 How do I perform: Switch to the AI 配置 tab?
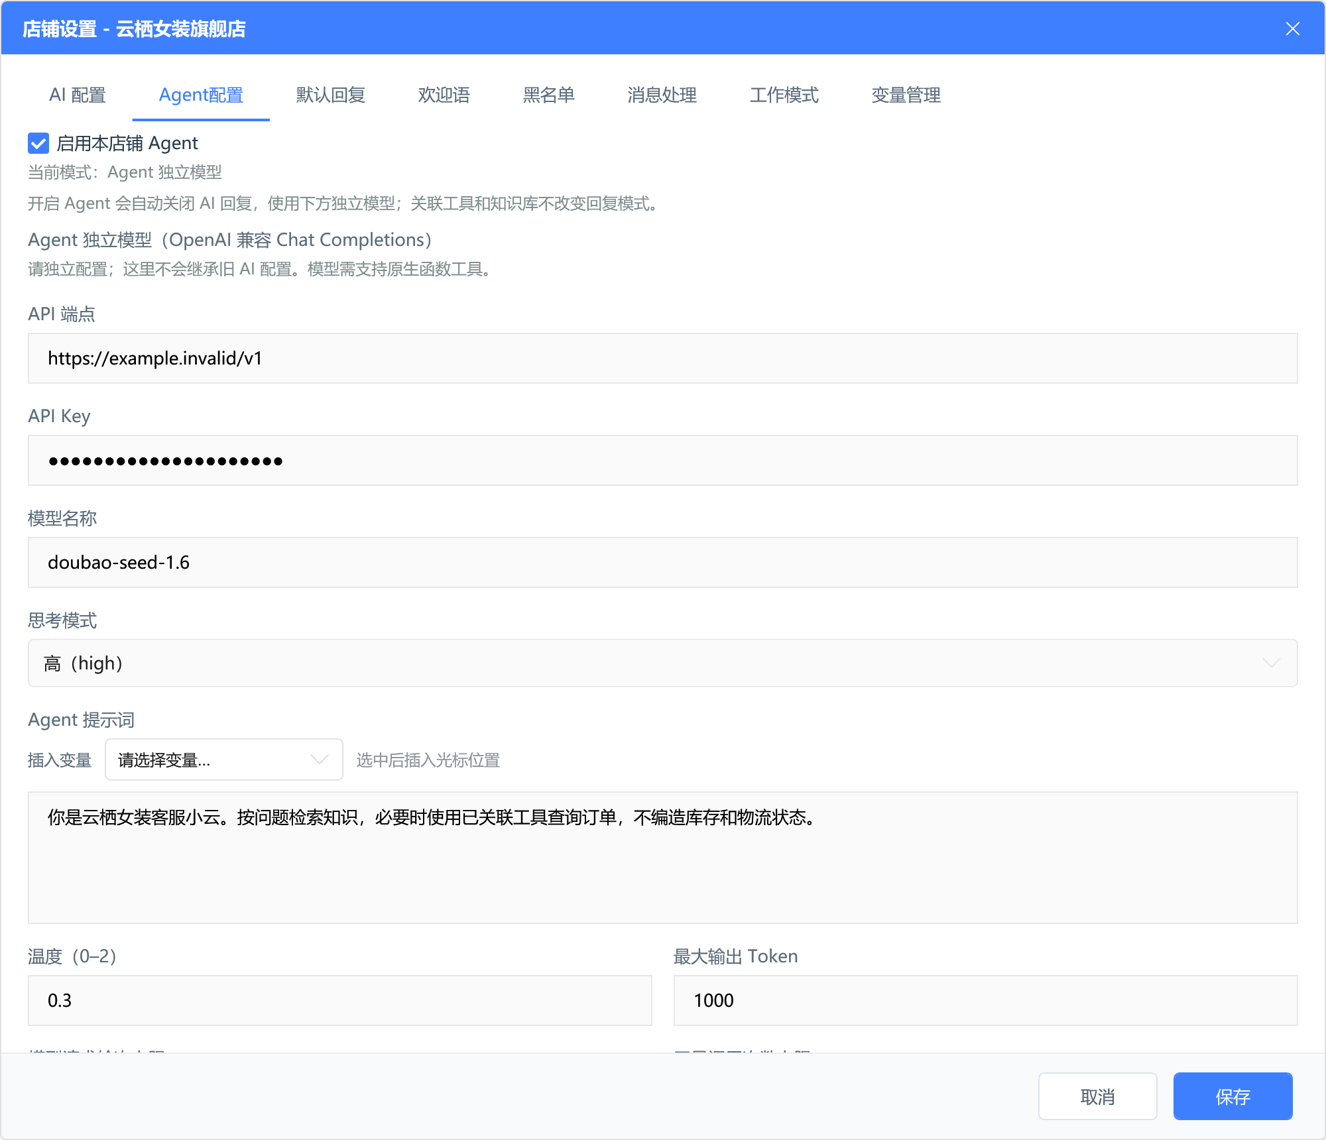(78, 95)
